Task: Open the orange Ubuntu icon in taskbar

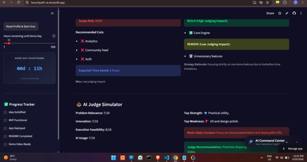Action: tap(123, 157)
